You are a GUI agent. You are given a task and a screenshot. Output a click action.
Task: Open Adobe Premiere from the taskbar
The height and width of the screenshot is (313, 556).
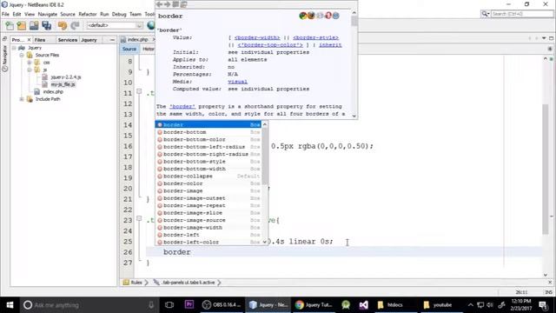(x=189, y=304)
